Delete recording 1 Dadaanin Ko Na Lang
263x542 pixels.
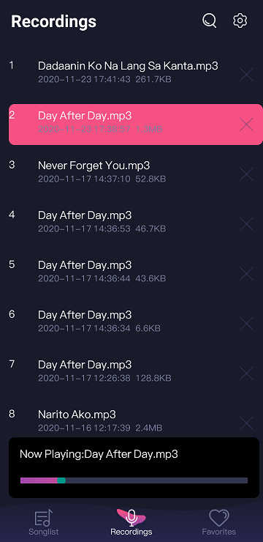click(x=246, y=75)
